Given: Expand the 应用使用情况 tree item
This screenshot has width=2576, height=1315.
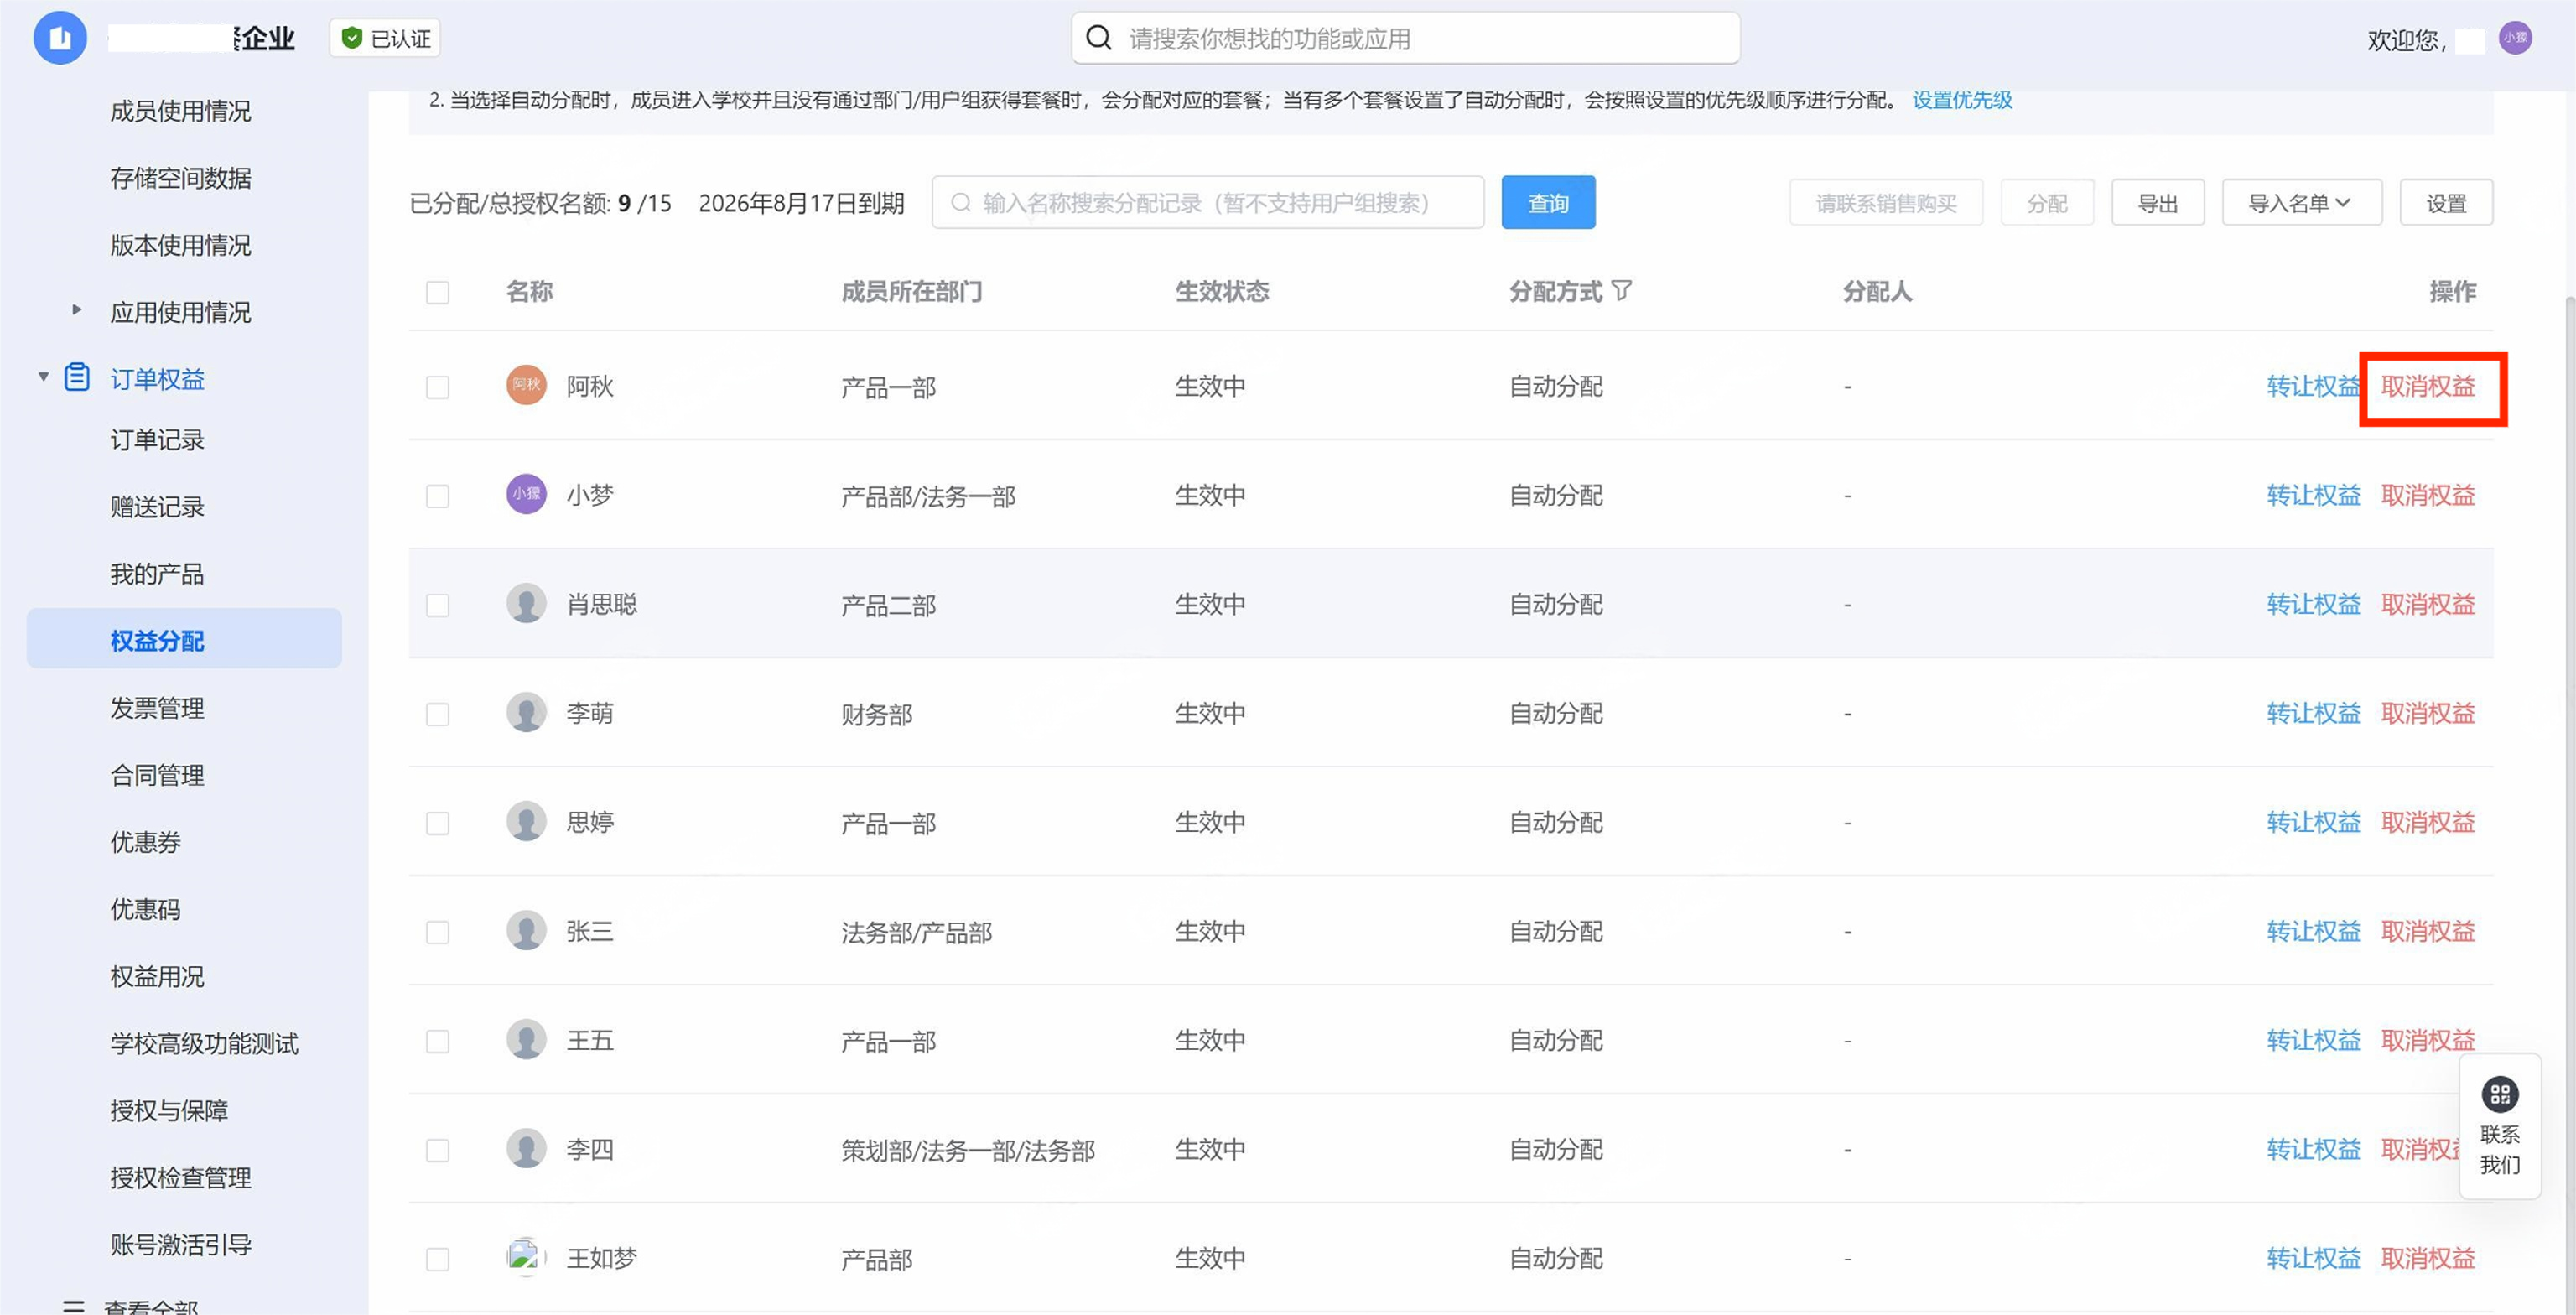Looking at the screenshot, I should pyautogui.click(x=77, y=310).
